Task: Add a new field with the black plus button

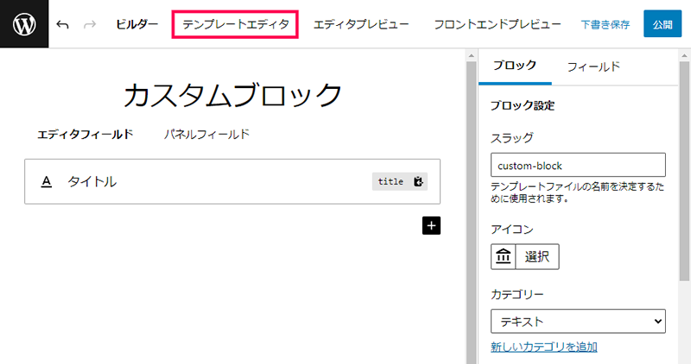Action: (x=431, y=225)
